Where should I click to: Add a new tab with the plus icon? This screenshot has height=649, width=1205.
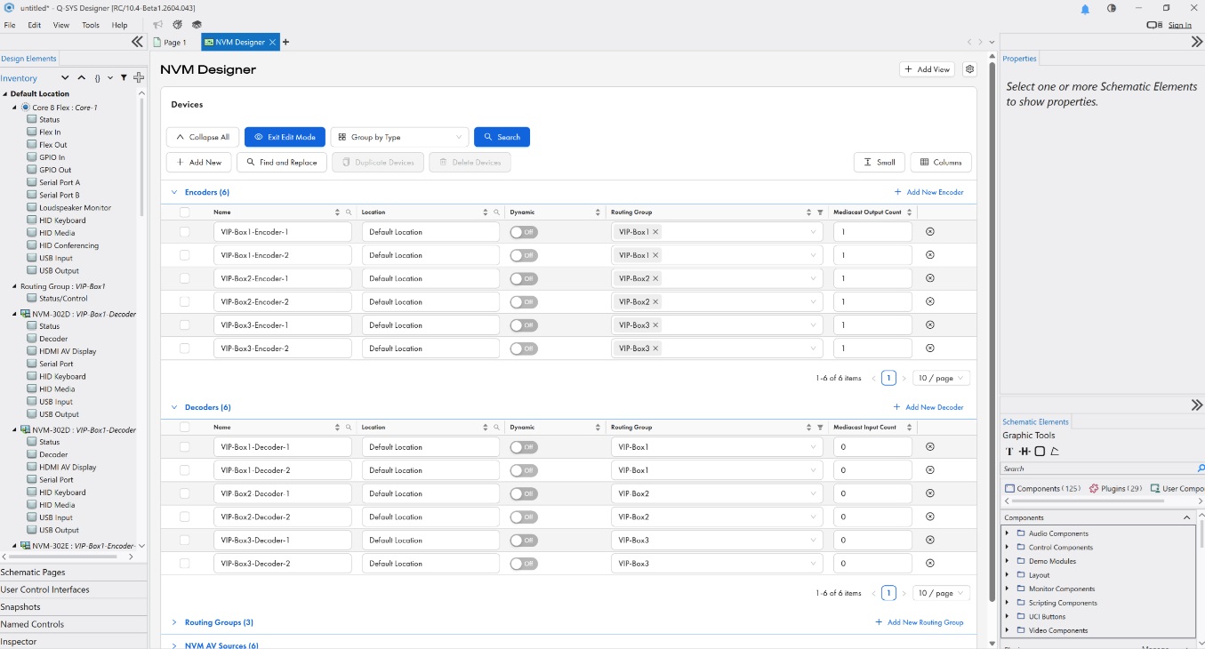[285, 42]
